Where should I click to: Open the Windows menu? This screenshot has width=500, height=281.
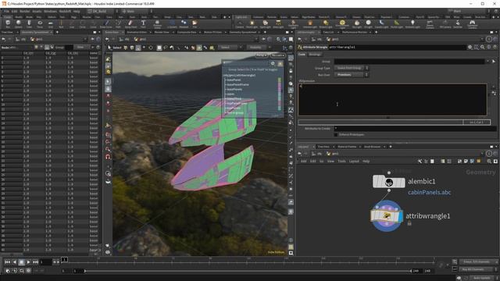50,11
